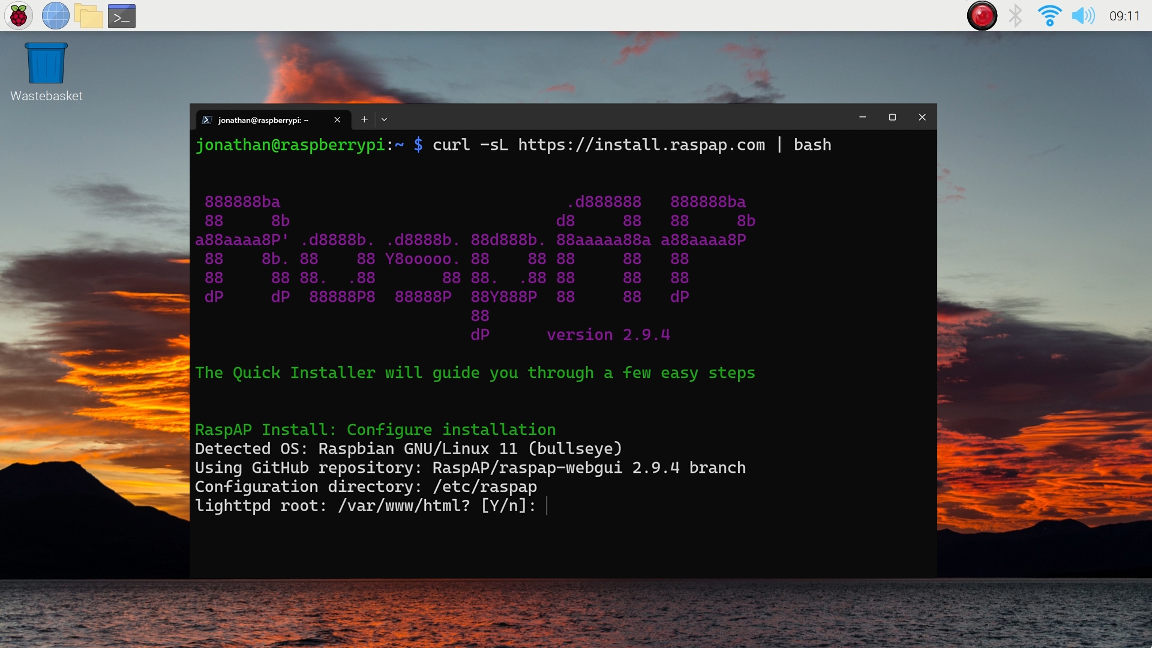Click 'The Quick Installer will guide you' line
Viewport: 1152px width, 648px height.
pyautogui.click(x=475, y=373)
